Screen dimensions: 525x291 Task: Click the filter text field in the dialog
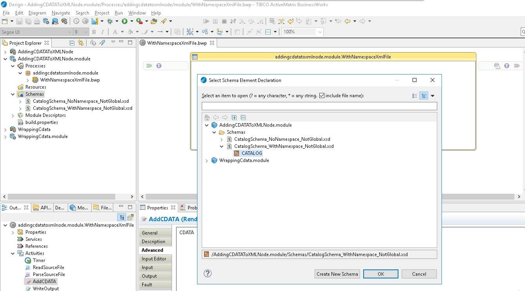coord(319,106)
